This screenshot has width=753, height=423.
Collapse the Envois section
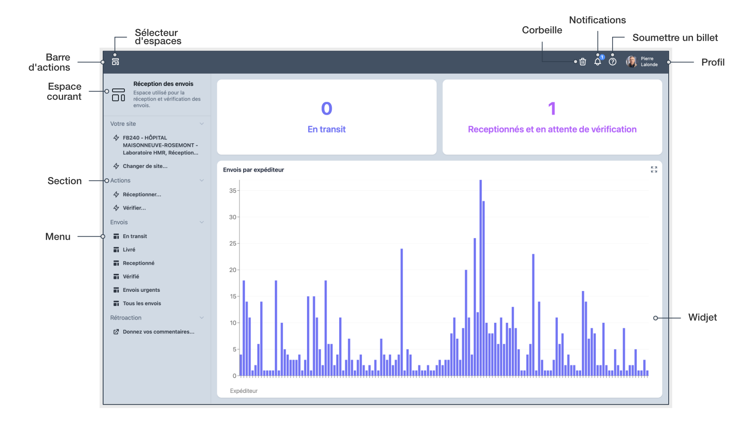pyautogui.click(x=202, y=222)
